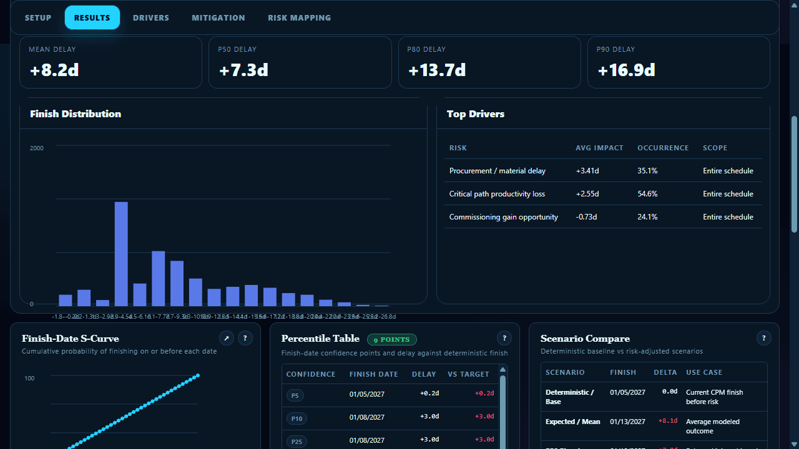The image size is (799, 449).
Task: Click the P90 Delay summary card
Action: [x=679, y=62]
